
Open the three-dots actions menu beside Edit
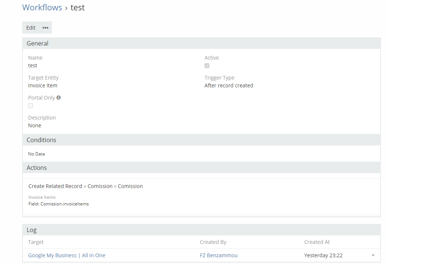click(45, 28)
